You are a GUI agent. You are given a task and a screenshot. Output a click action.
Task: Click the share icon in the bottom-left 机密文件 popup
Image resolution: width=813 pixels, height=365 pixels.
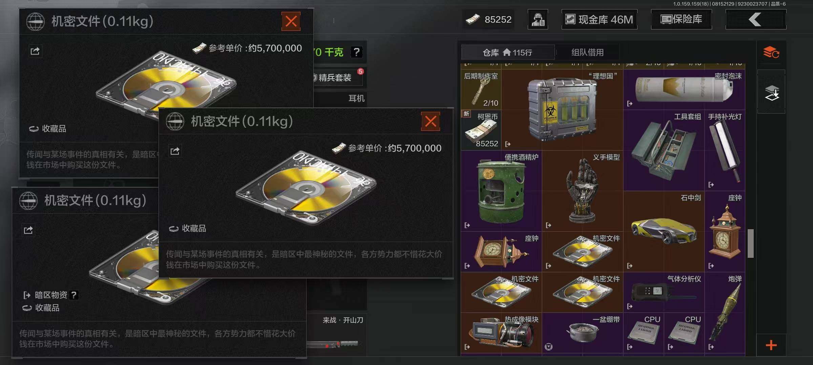coord(28,230)
